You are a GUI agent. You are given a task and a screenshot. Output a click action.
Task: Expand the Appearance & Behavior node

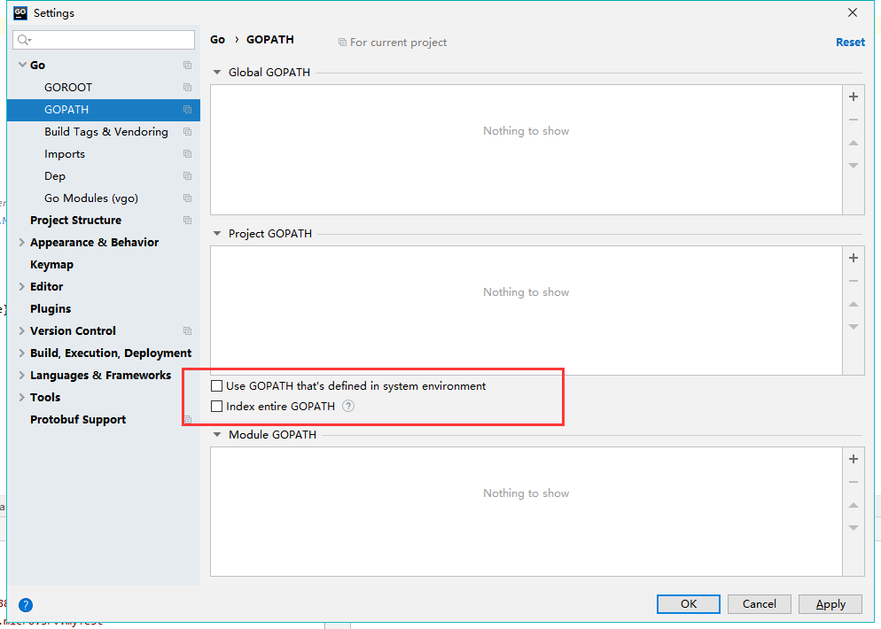click(22, 242)
